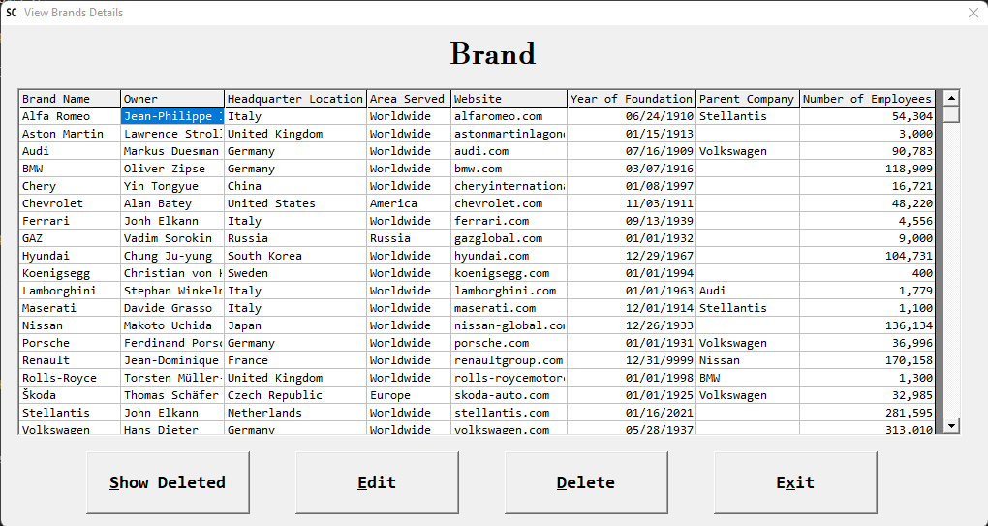Select the Hyundai brand cell
Image resolution: width=988 pixels, height=526 pixels.
point(70,256)
